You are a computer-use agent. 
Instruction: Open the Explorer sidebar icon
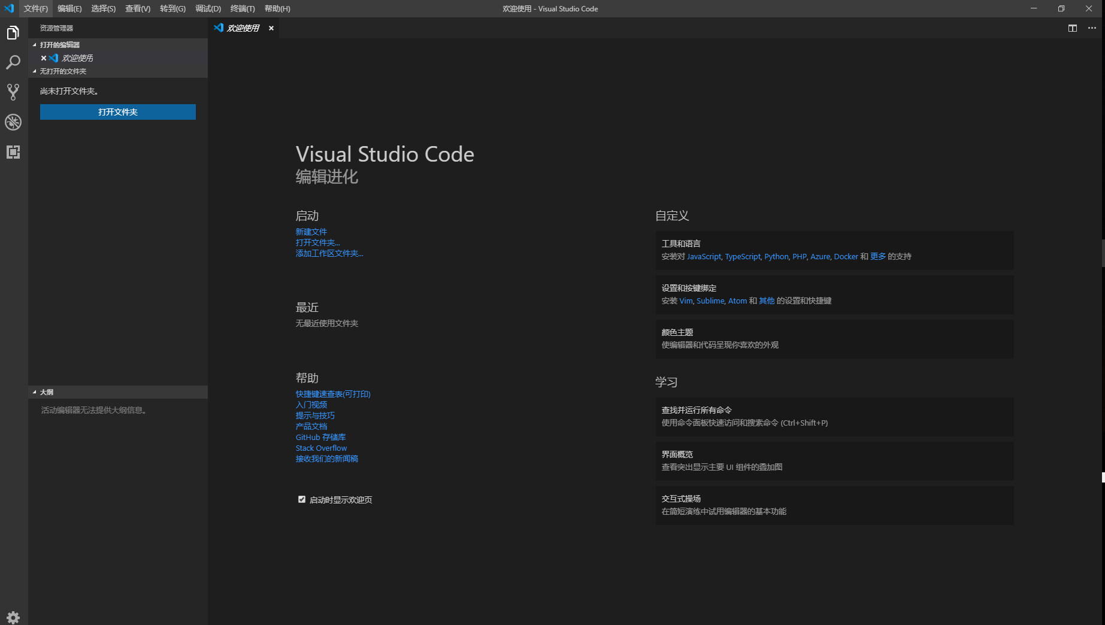[13, 33]
